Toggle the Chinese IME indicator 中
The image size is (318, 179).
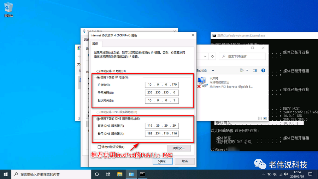[x=286, y=174]
